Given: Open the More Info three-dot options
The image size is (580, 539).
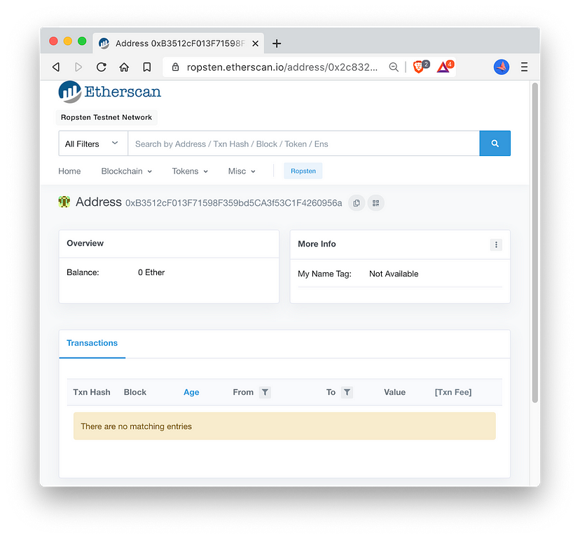Looking at the screenshot, I should [x=496, y=244].
